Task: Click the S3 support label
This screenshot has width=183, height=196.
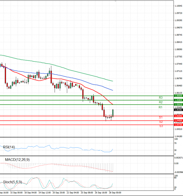Action: pos(161,126)
